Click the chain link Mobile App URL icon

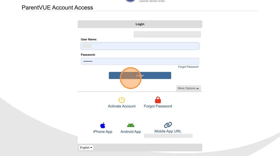click(x=168, y=125)
